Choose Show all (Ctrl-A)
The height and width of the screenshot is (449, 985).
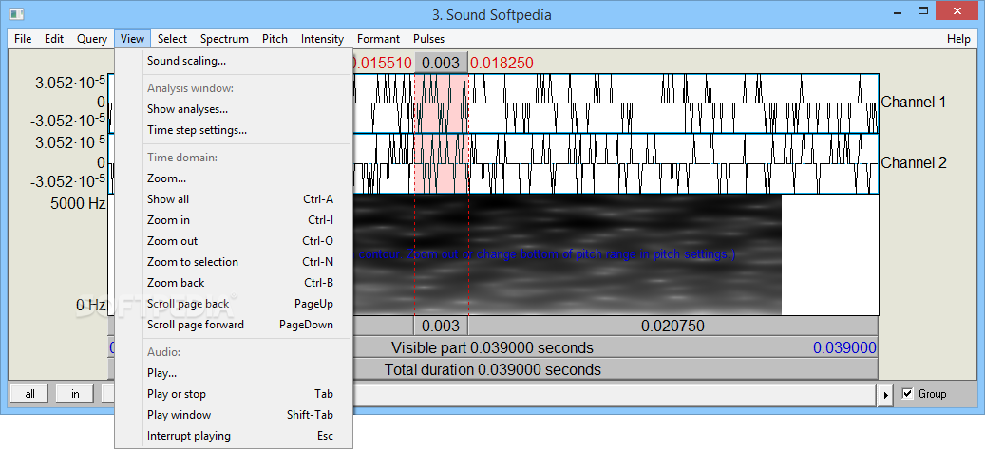point(234,199)
